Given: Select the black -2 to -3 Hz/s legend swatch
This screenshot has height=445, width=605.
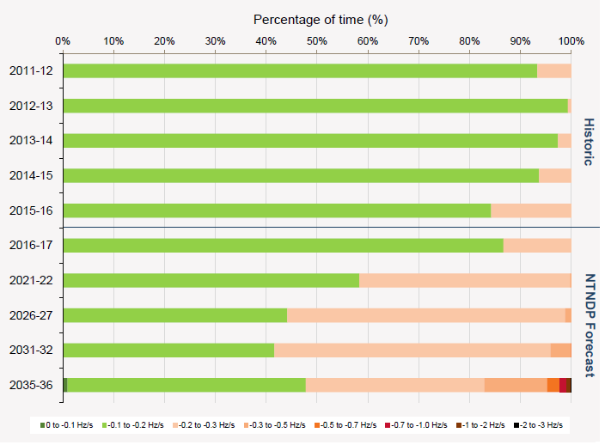Looking at the screenshot, I should tap(516, 425).
